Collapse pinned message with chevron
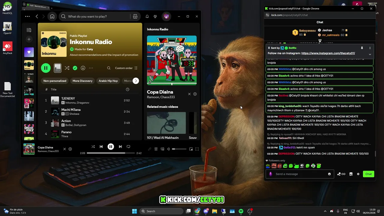Viewport: 384px width, 216px height. click(370, 54)
